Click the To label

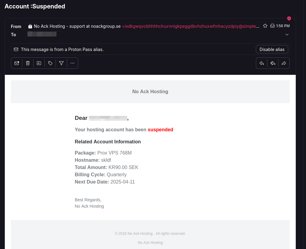(x=13, y=34)
